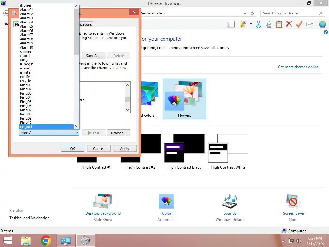
Task: Select the High Contrast #2 theme
Action: (x=141, y=167)
